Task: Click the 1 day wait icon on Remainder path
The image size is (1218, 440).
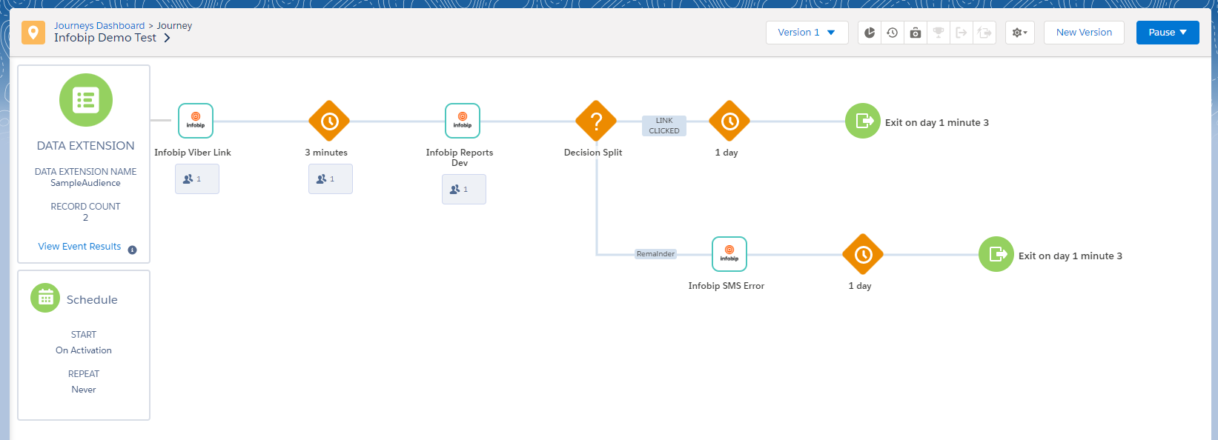Action: point(863,254)
